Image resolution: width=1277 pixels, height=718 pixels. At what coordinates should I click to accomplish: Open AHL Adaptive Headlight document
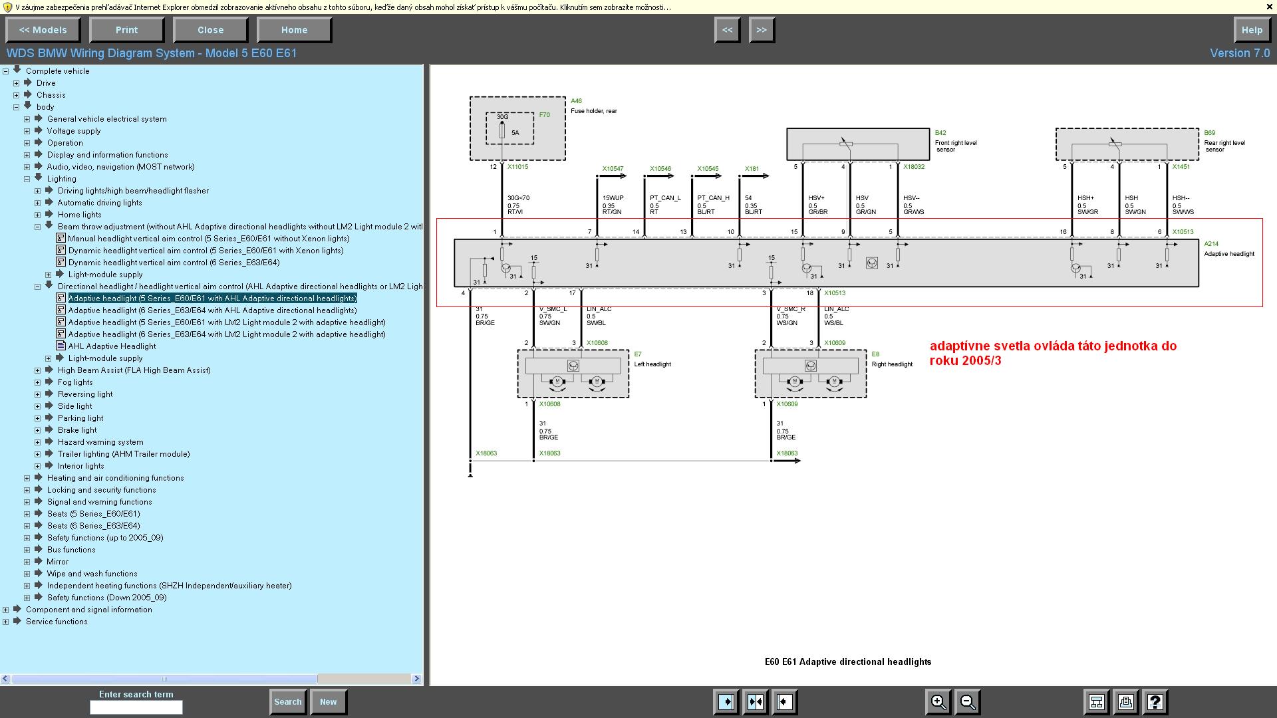112,346
